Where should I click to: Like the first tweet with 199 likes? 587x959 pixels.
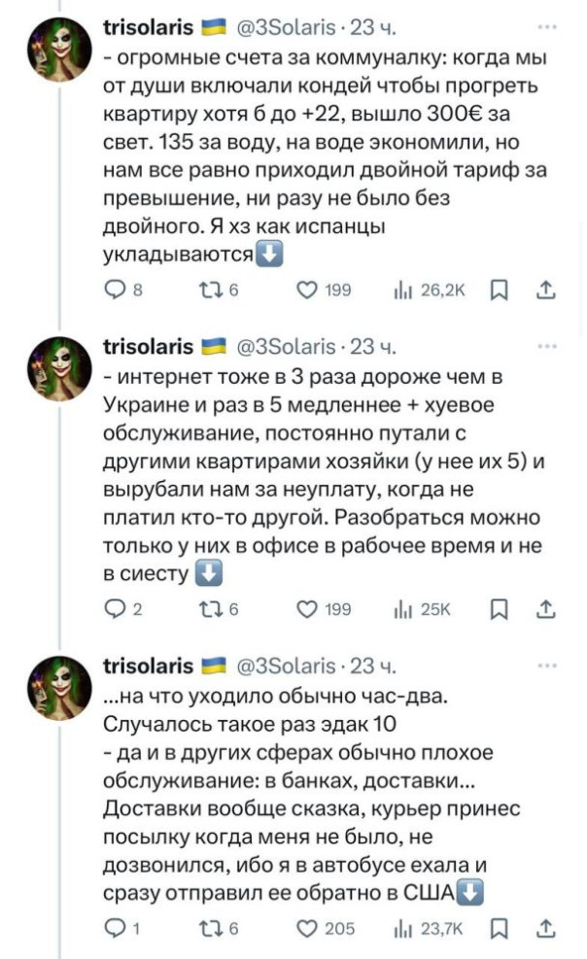[307, 291]
